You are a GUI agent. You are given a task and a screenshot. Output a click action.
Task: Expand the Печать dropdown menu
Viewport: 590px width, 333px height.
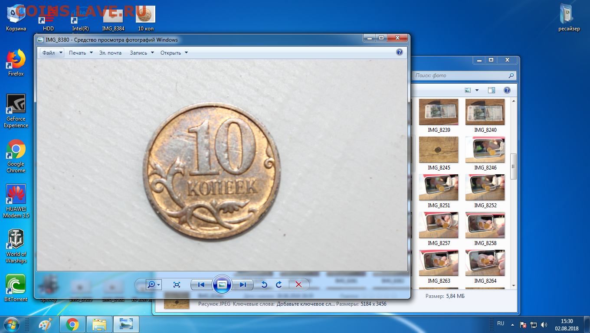click(x=81, y=53)
